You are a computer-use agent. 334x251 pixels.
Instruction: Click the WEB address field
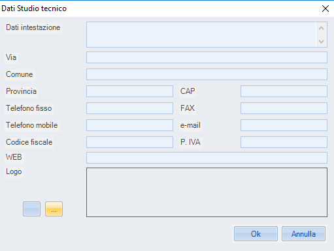(x=207, y=158)
